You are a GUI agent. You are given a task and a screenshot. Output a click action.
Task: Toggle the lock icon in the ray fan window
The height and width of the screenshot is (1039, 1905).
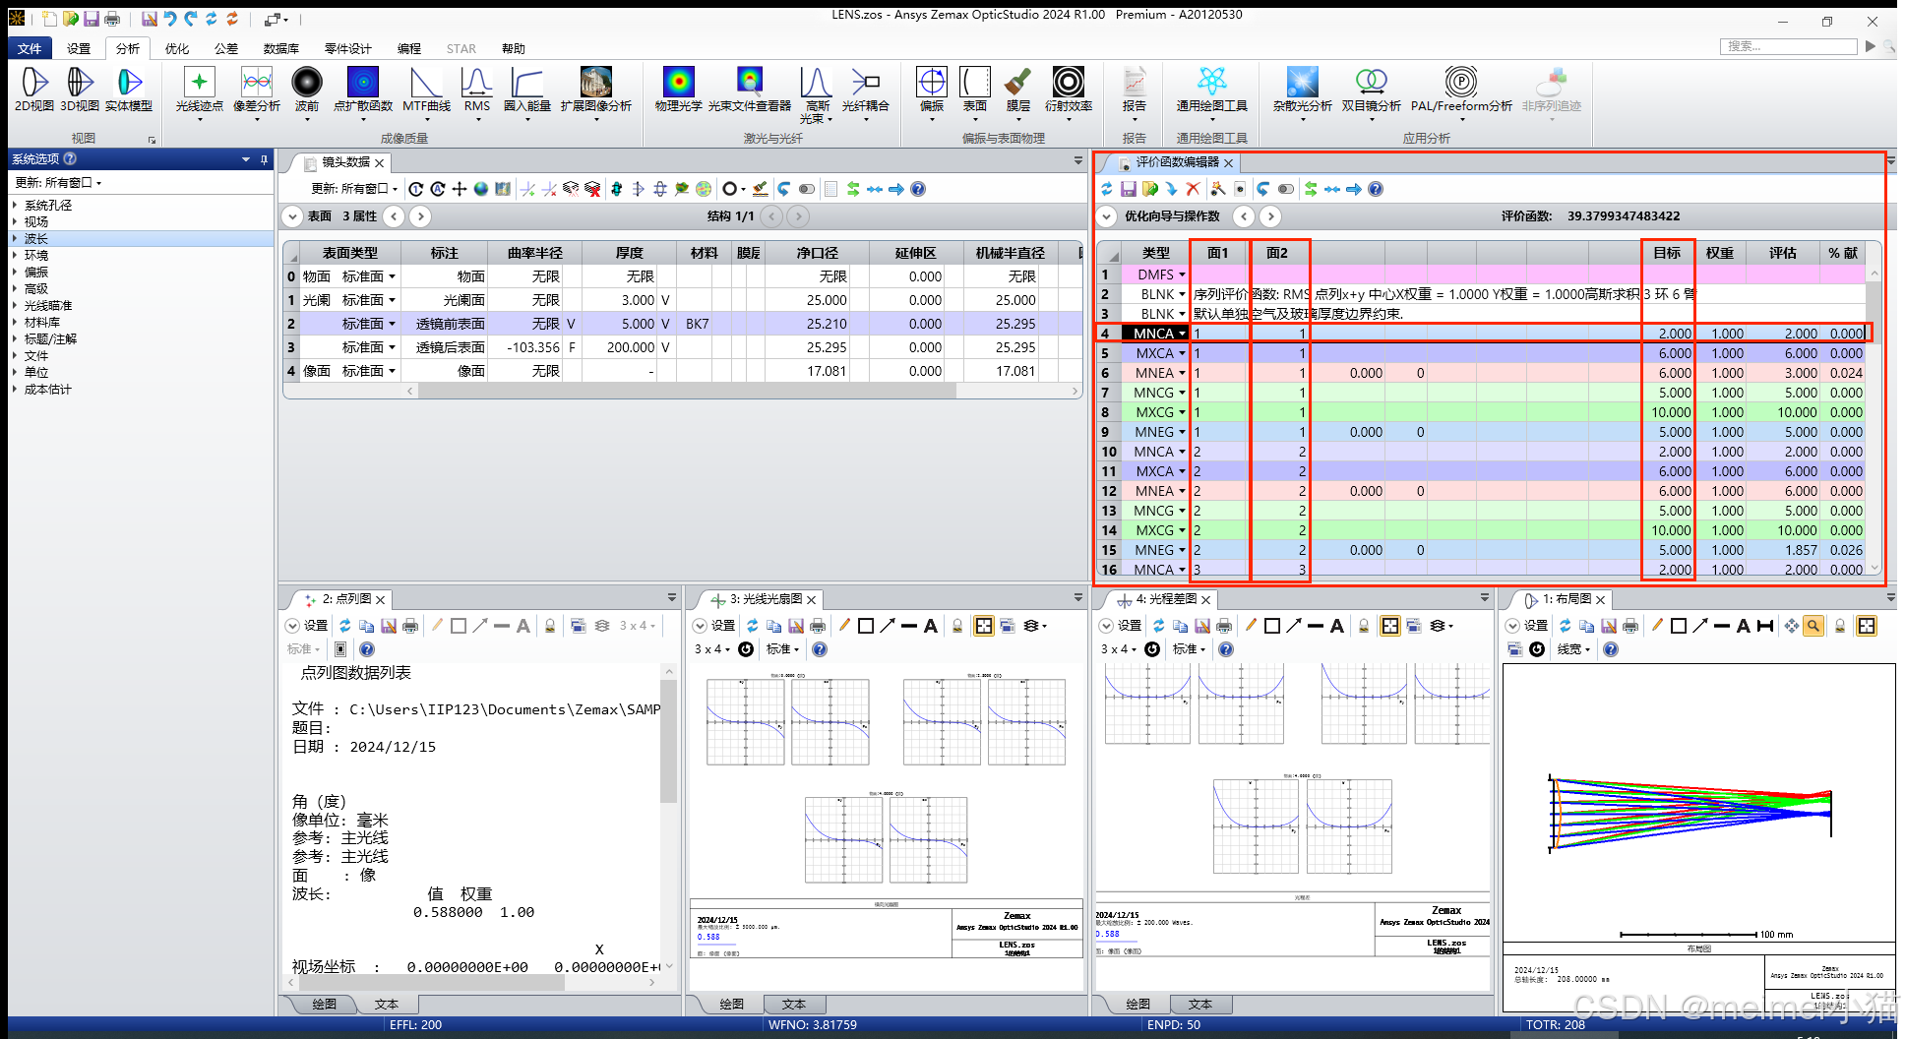(x=957, y=626)
